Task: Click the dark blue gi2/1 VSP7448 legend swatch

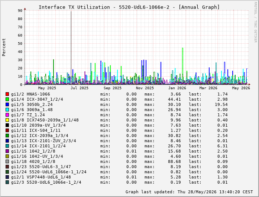Action: coord(7,177)
